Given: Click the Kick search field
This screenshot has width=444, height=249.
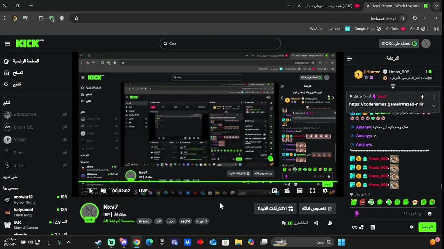Looking at the screenshot, I should tap(220, 44).
